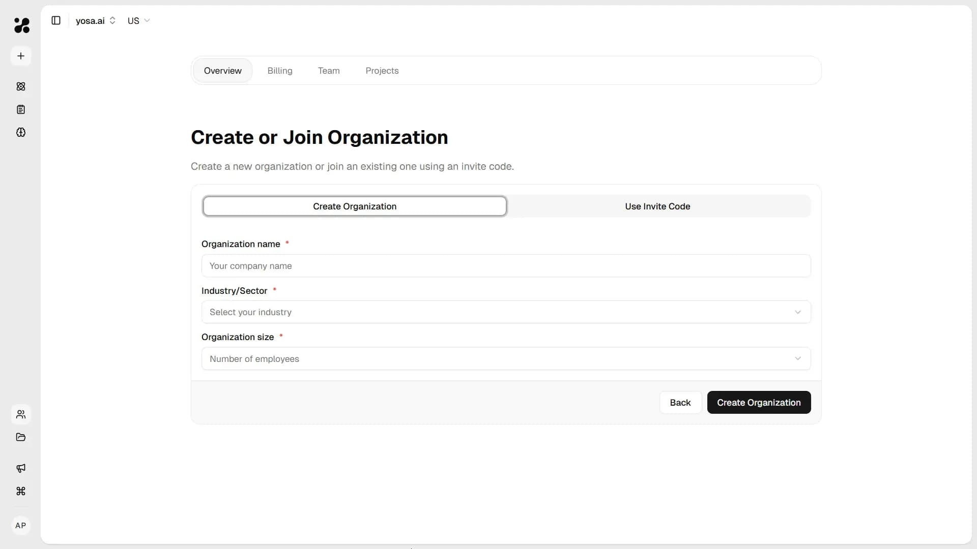Open the yosa.ai workspace switcher
Screen dimensions: 977x549
pyautogui.click(x=96, y=21)
